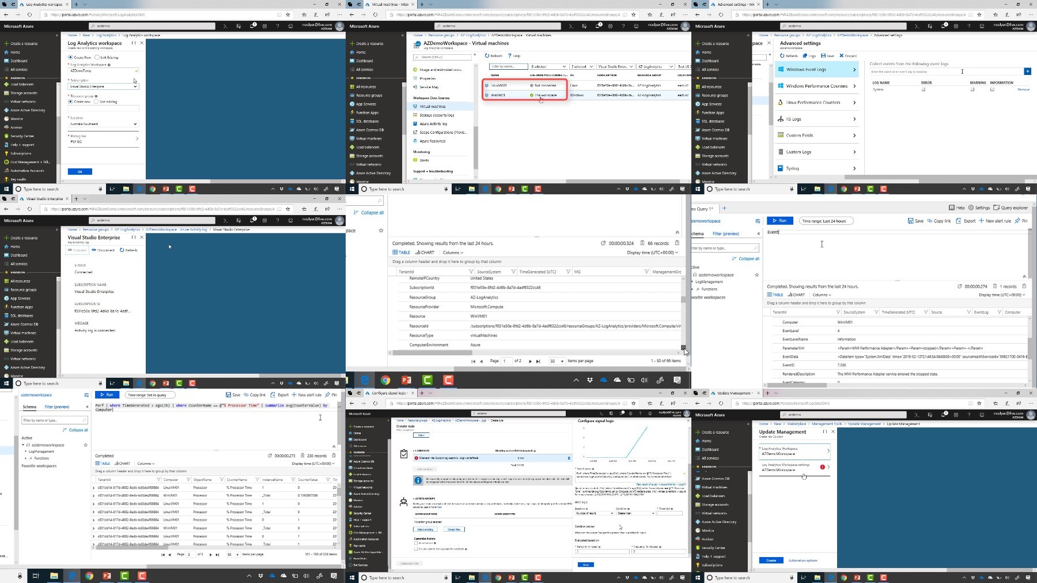The width and height of the screenshot is (1037, 583).
Task: Click OK in Log Analytics workspace blade
Action: pos(80,171)
